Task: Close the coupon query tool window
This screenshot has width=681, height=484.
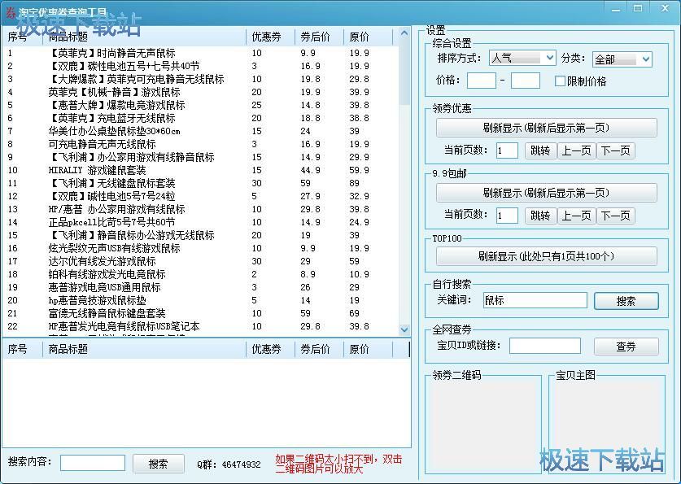Action: 665,9
